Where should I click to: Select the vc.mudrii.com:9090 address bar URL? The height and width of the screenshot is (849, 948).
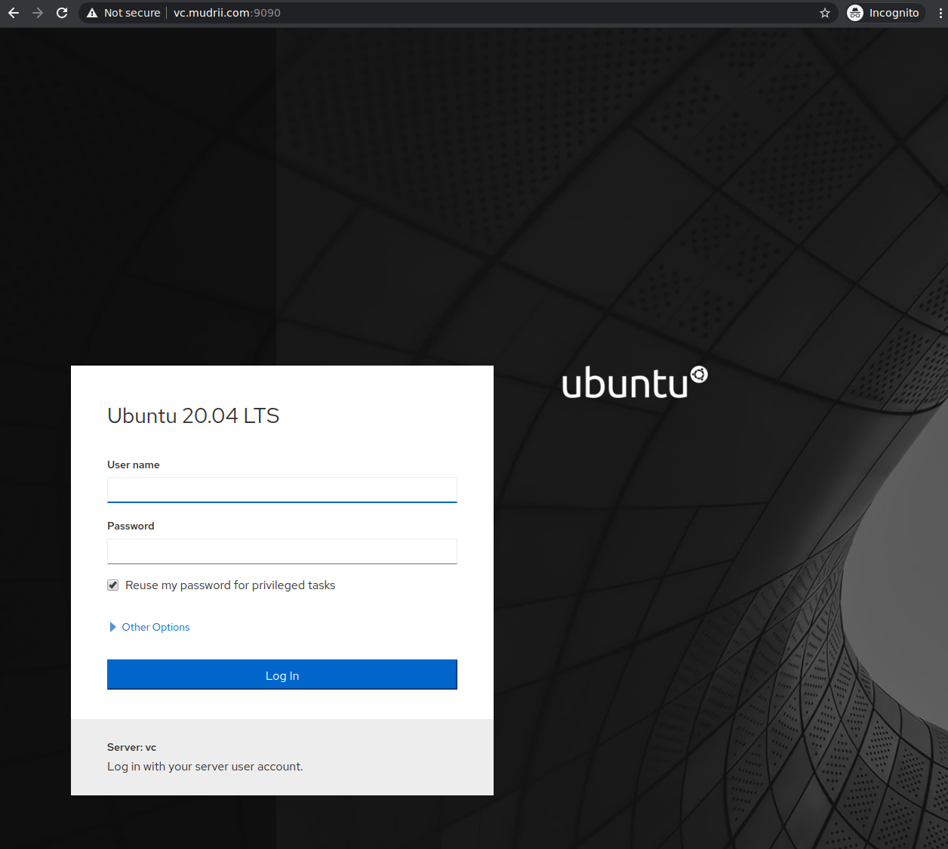click(226, 13)
